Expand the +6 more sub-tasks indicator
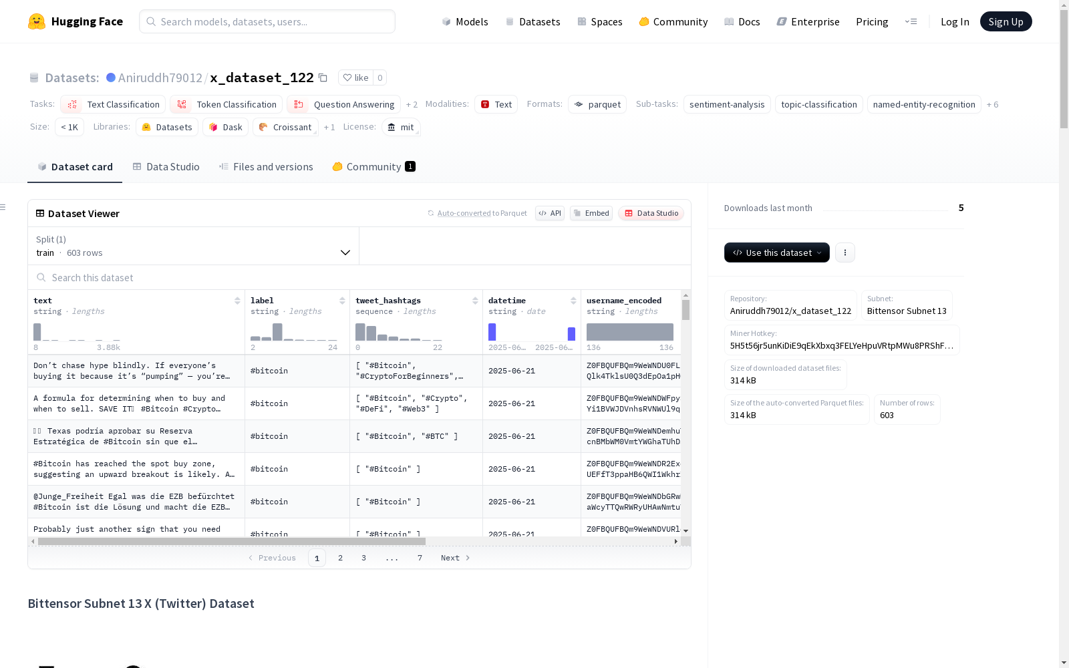 (992, 105)
